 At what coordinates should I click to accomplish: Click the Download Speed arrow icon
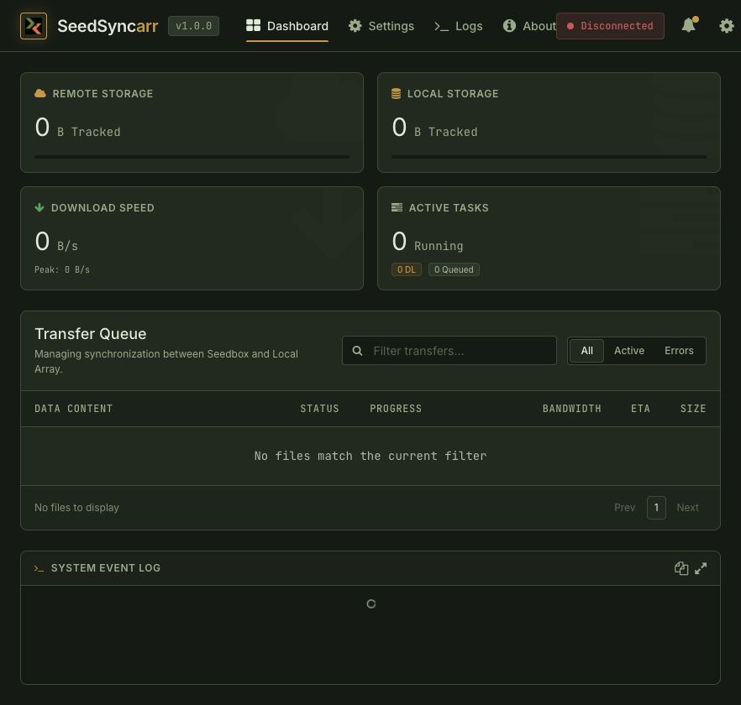tap(39, 207)
